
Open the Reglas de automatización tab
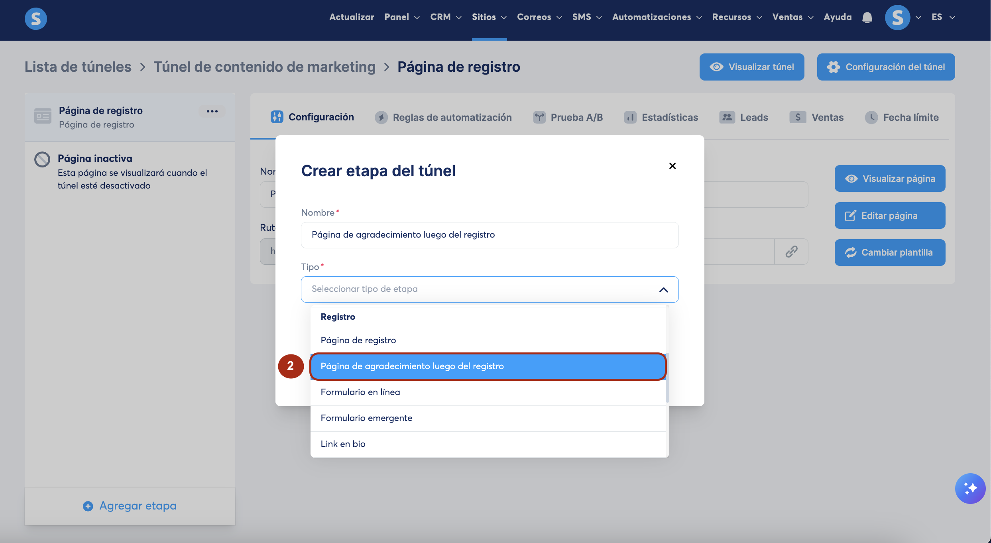tap(443, 117)
